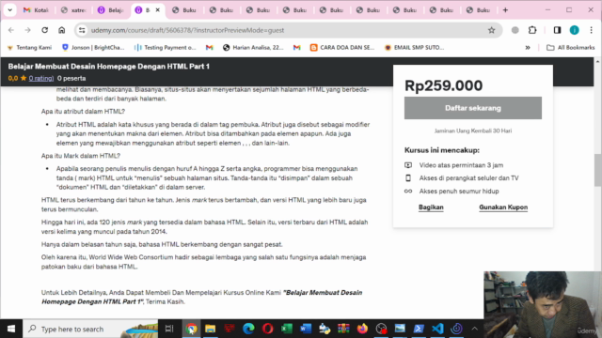Click the browser back arrow

tap(11, 30)
